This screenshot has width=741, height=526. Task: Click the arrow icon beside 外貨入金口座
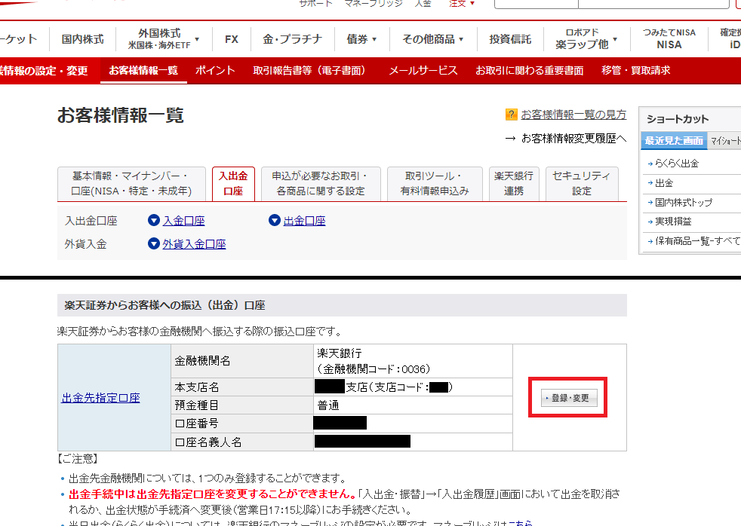coord(154,243)
